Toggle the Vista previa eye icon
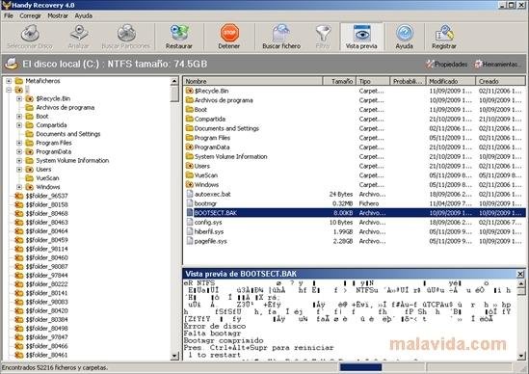This screenshot has height=374, width=529. pyautogui.click(x=361, y=34)
